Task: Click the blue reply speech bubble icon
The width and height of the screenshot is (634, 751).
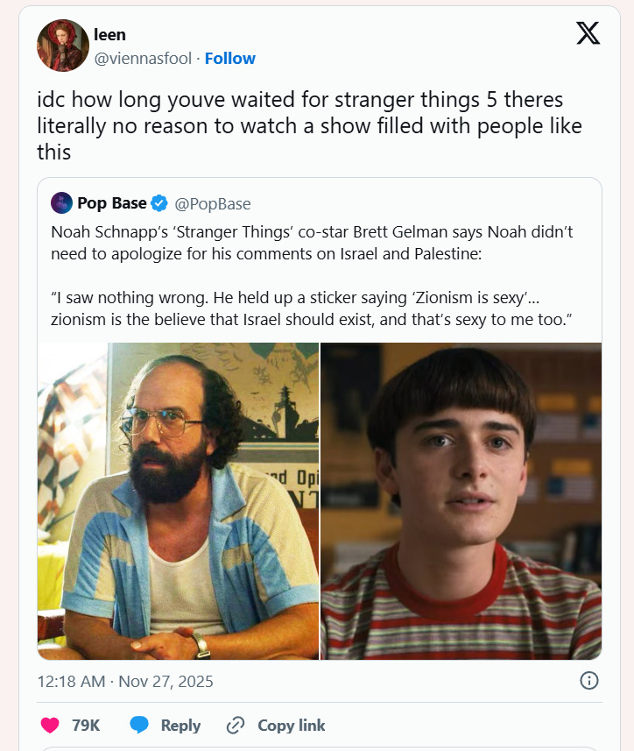Action: click(x=139, y=725)
